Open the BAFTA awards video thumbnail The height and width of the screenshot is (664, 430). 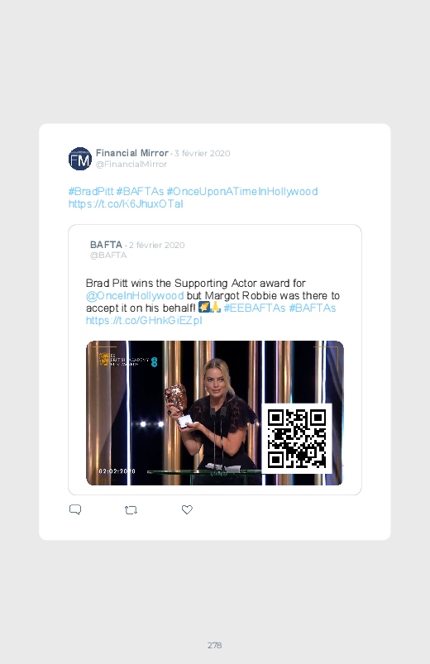[215, 413]
